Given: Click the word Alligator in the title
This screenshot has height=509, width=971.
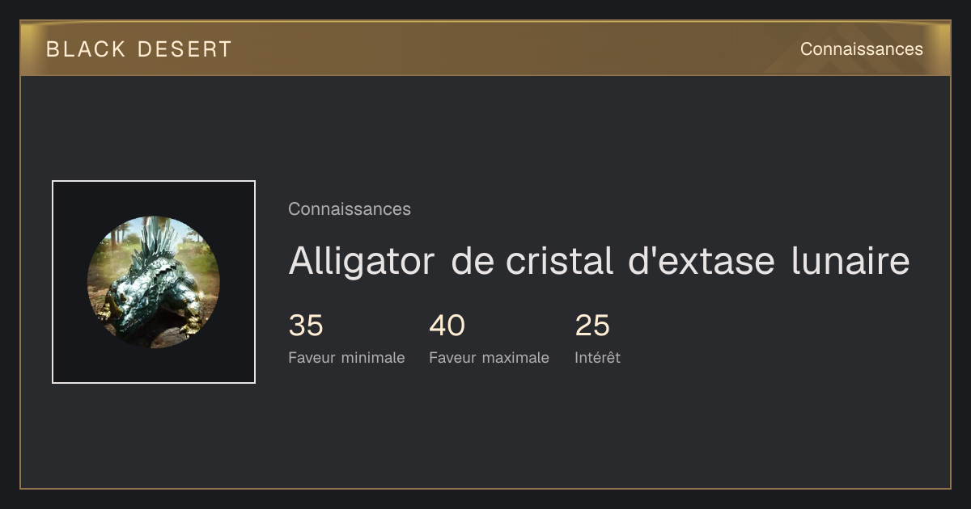Looking at the screenshot, I should (x=362, y=262).
